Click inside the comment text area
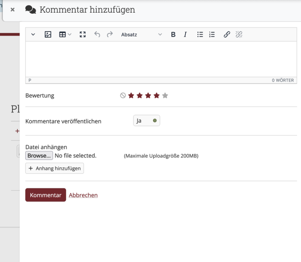Viewport: 301px width, 262px height. 159,59
